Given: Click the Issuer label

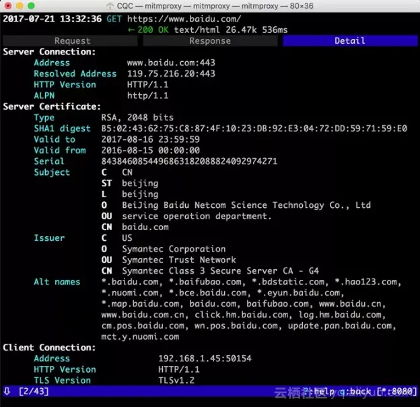Looking at the screenshot, I should [49, 238].
